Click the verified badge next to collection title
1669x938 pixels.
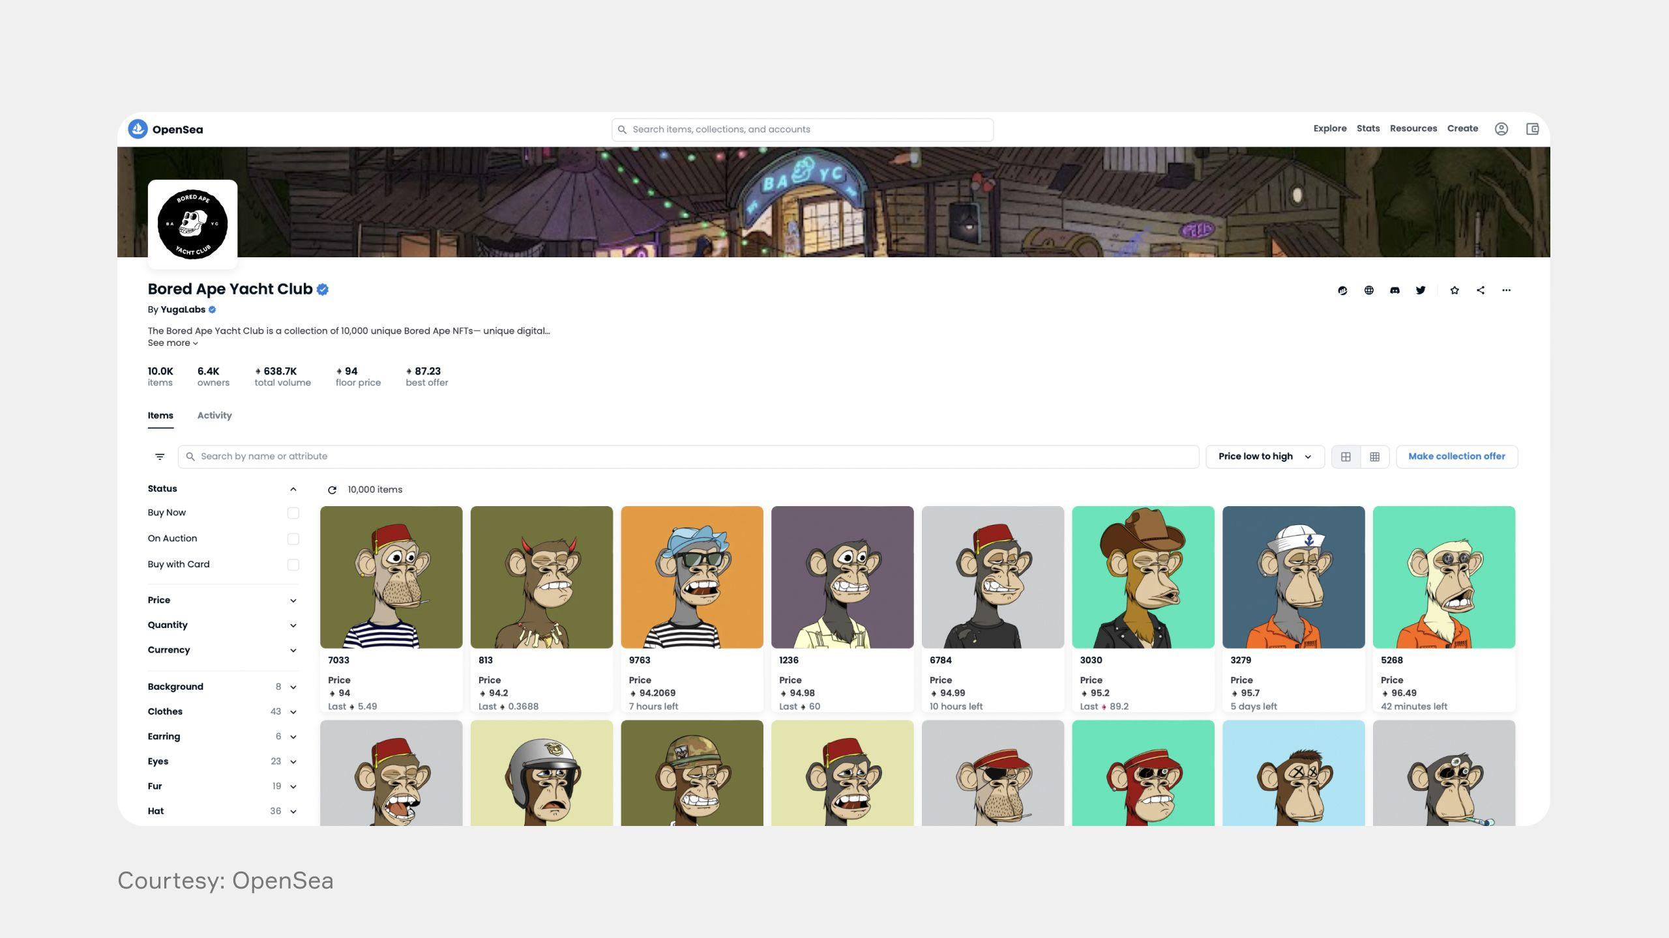click(322, 290)
